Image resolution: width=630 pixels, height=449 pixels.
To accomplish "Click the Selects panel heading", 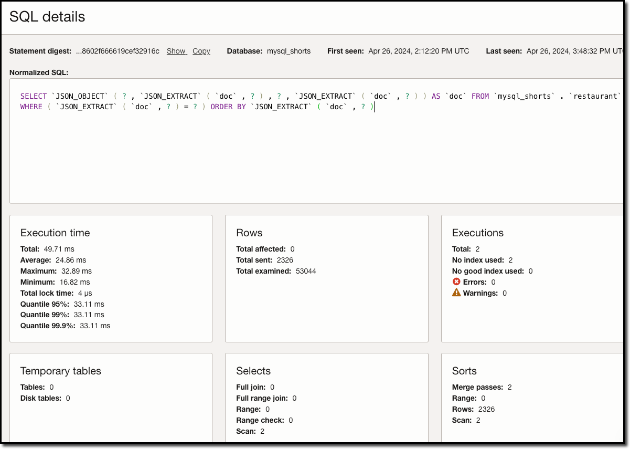I will click(253, 371).
